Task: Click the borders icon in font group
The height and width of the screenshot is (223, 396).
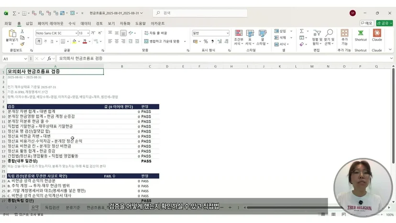Action: [x=63, y=41]
